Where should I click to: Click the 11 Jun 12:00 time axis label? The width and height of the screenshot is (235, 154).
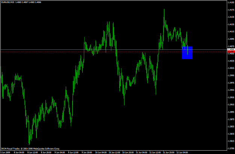point(155,153)
